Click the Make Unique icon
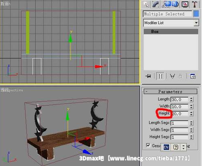The width and height of the screenshot is (206, 166). 172,76
